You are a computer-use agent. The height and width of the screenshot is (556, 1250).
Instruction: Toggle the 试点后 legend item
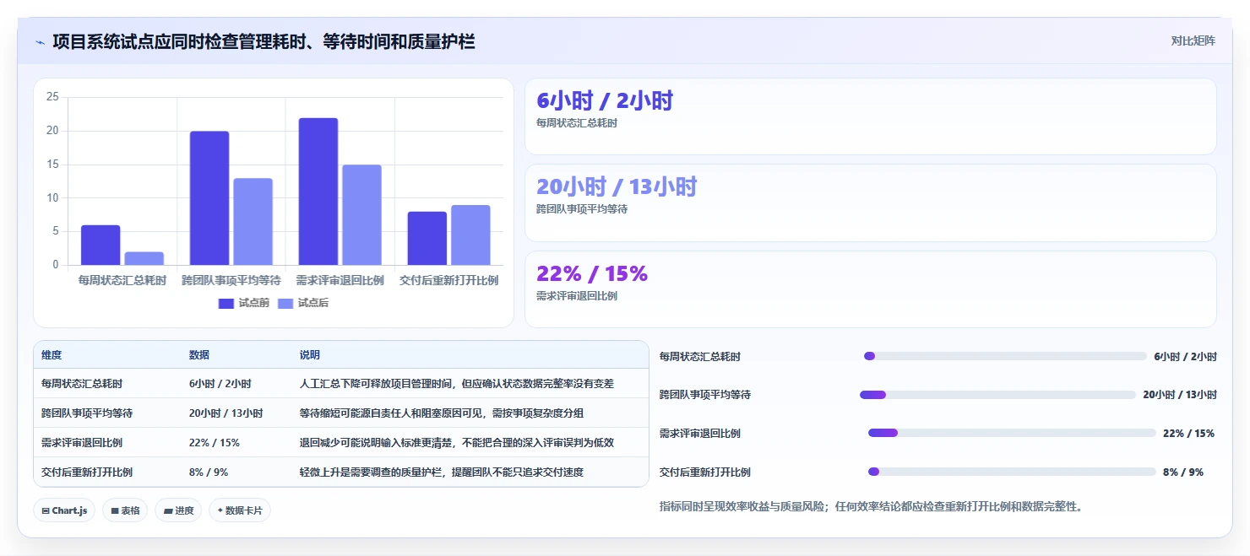pyautogui.click(x=303, y=303)
